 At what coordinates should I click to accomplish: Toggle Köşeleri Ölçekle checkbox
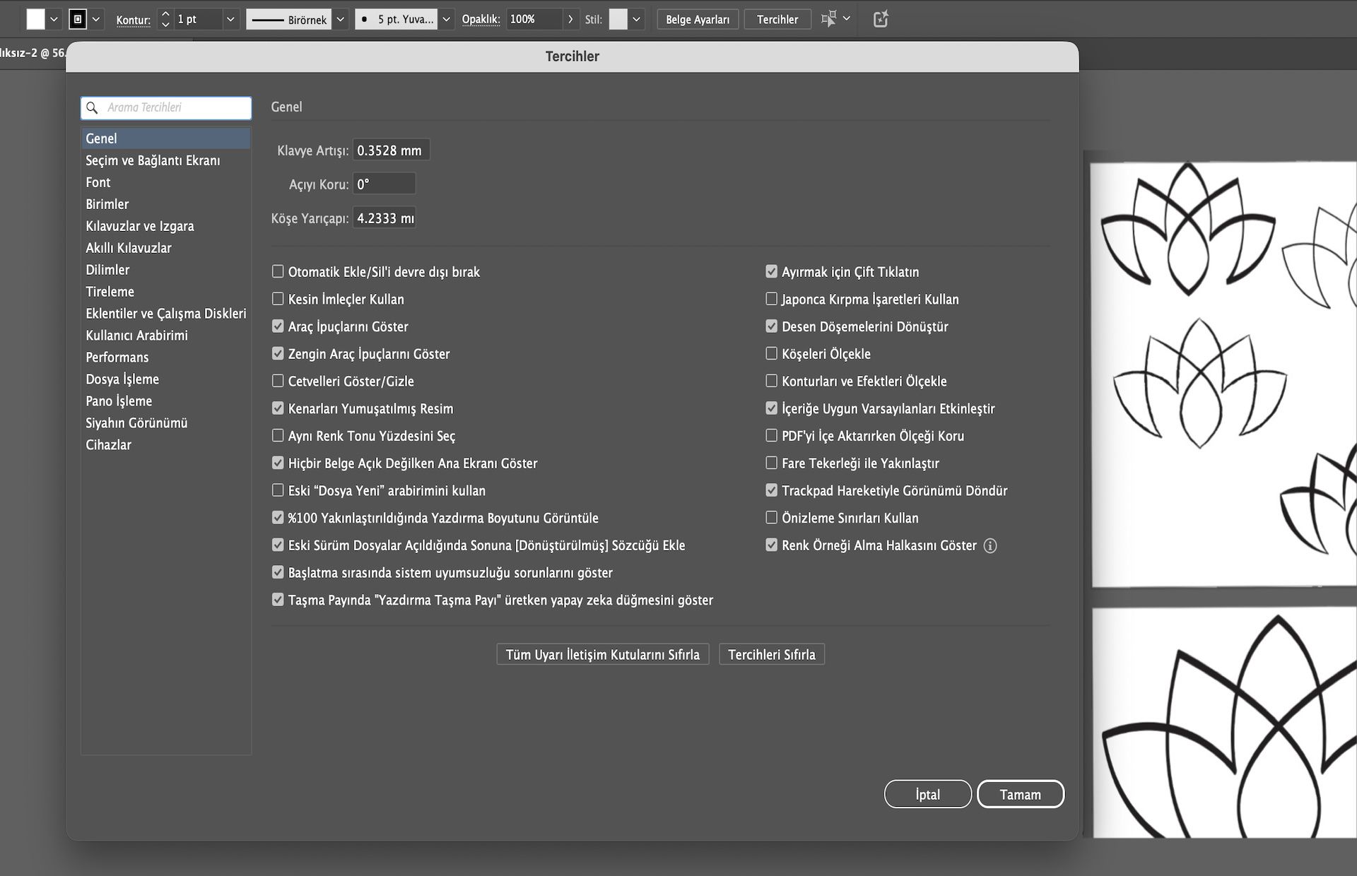(771, 354)
